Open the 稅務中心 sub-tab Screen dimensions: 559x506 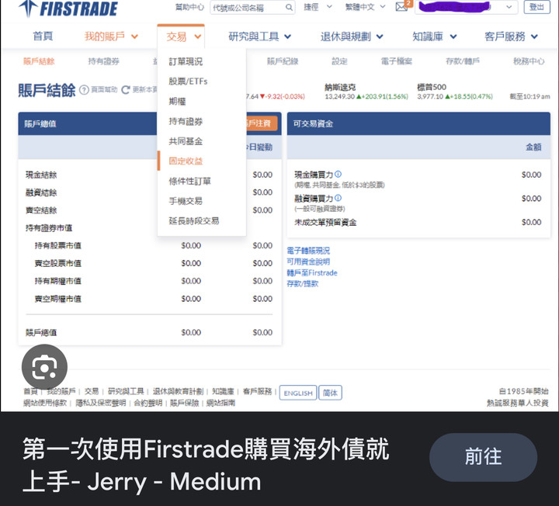(x=529, y=61)
